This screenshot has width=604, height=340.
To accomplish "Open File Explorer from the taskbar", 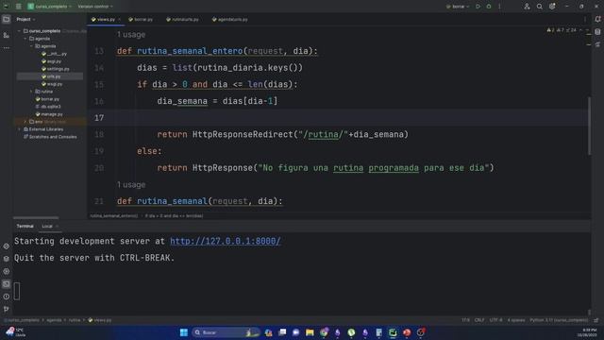I will click(310, 332).
